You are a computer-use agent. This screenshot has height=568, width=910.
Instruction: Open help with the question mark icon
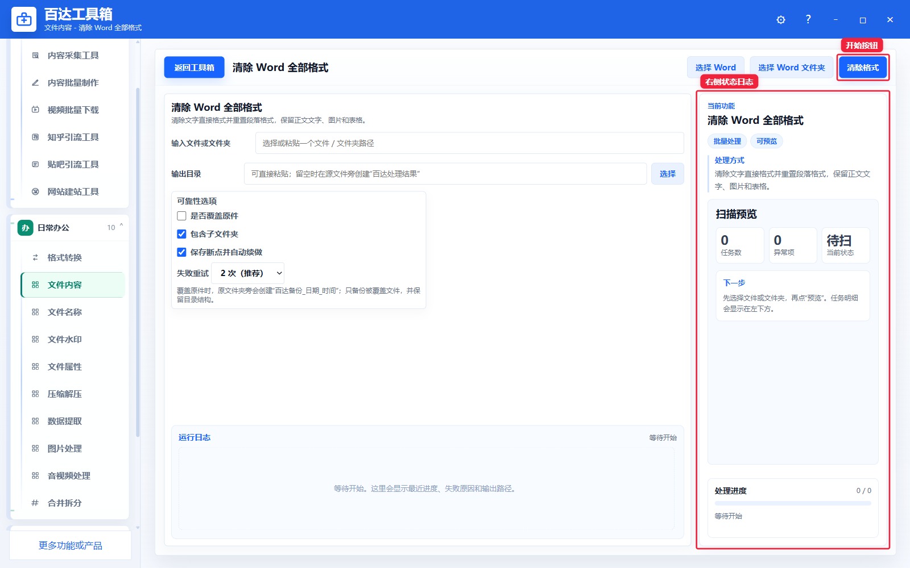(808, 19)
